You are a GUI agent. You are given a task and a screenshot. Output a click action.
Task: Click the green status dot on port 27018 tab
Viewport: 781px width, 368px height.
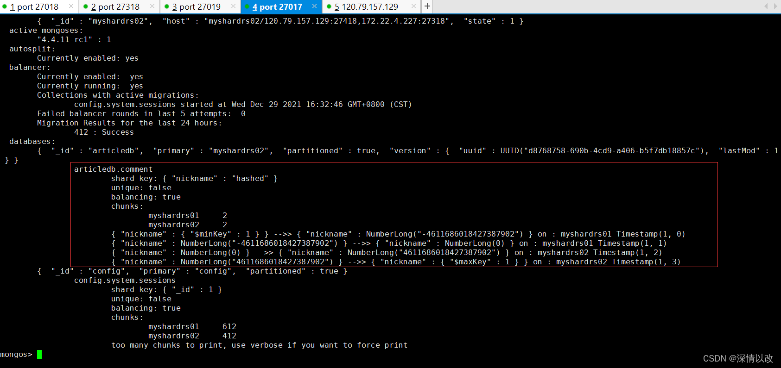[x=5, y=6]
